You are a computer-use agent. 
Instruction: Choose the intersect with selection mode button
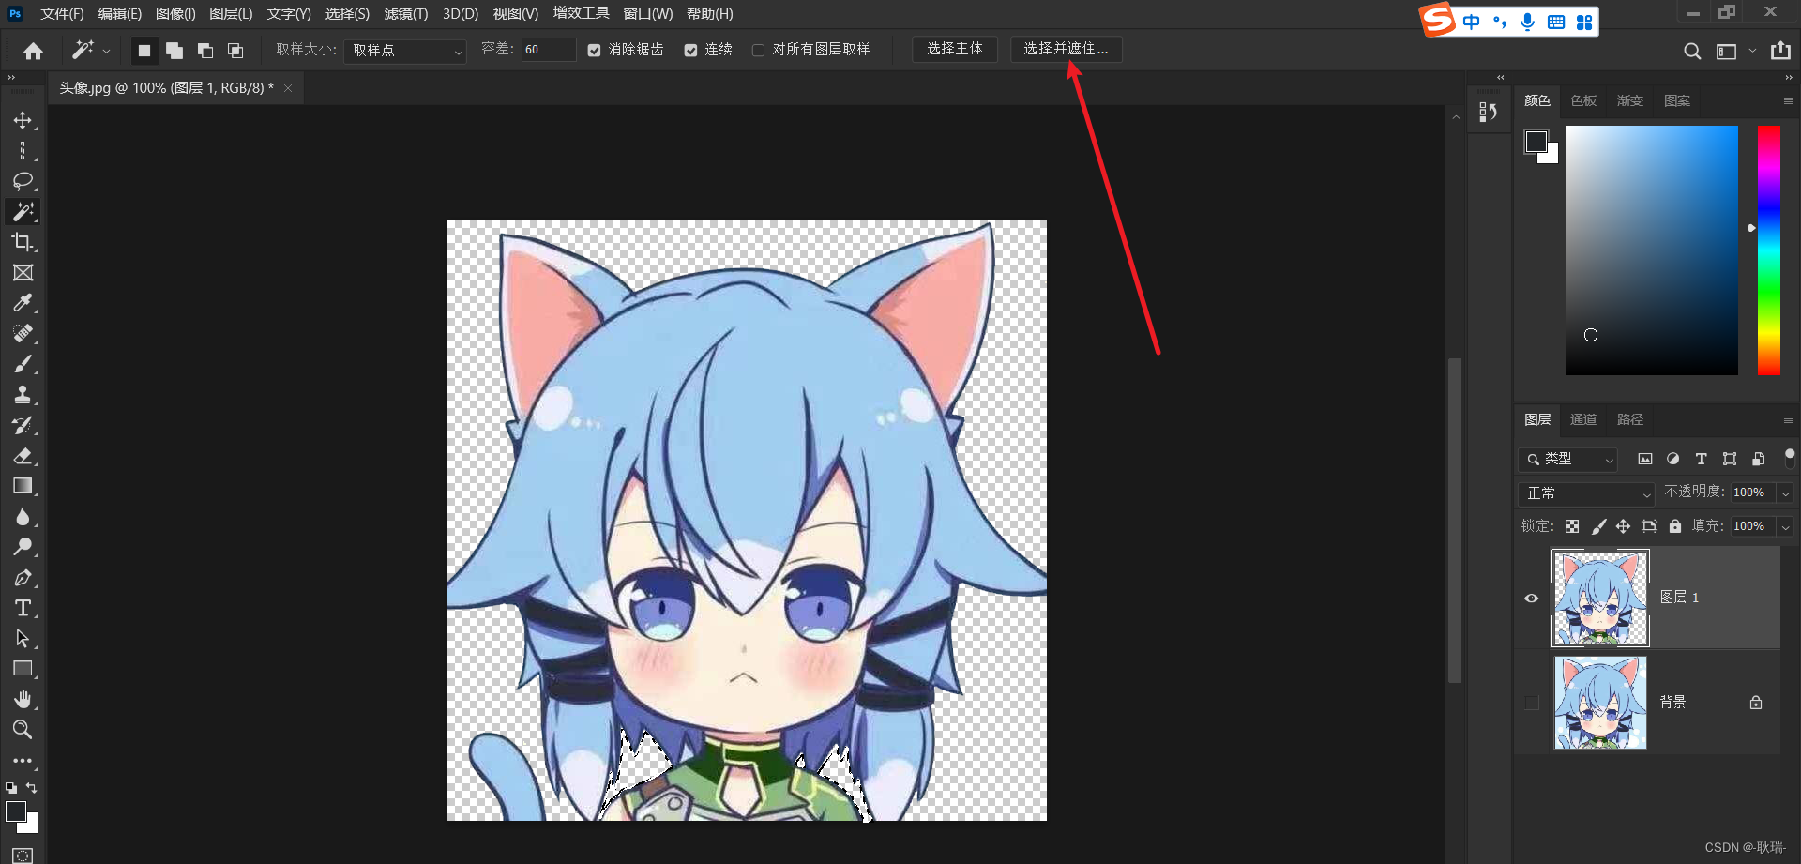click(x=235, y=51)
